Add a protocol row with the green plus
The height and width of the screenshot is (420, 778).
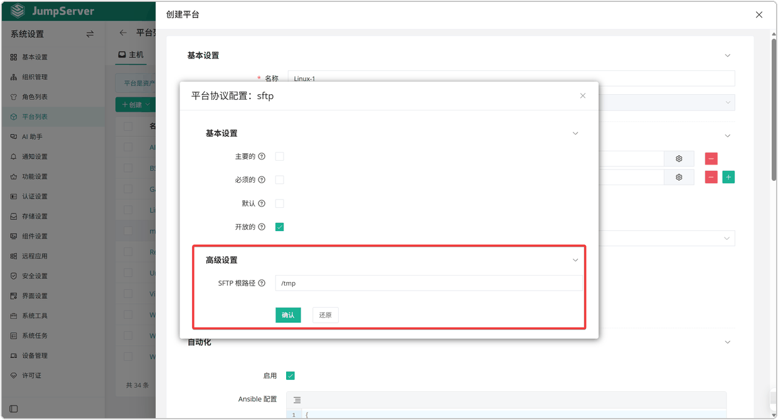pos(728,178)
